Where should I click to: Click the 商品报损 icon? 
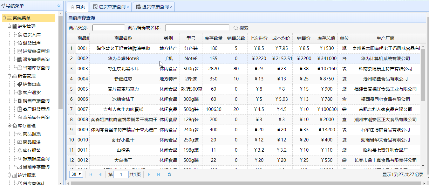click(x=20, y=134)
